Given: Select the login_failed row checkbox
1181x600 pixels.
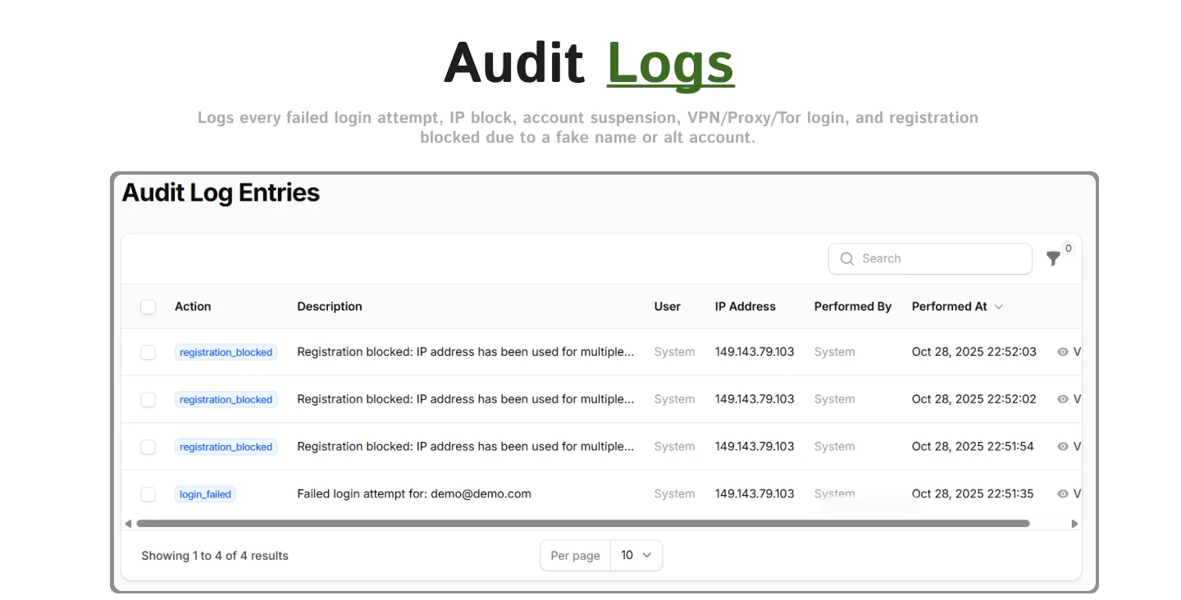Looking at the screenshot, I should [148, 494].
